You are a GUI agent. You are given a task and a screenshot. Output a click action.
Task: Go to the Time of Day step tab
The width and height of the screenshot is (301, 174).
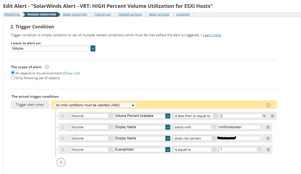[x=102, y=14]
